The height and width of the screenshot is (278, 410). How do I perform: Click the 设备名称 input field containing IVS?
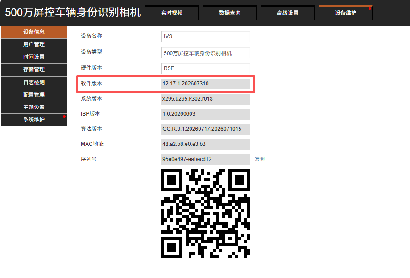click(x=206, y=36)
